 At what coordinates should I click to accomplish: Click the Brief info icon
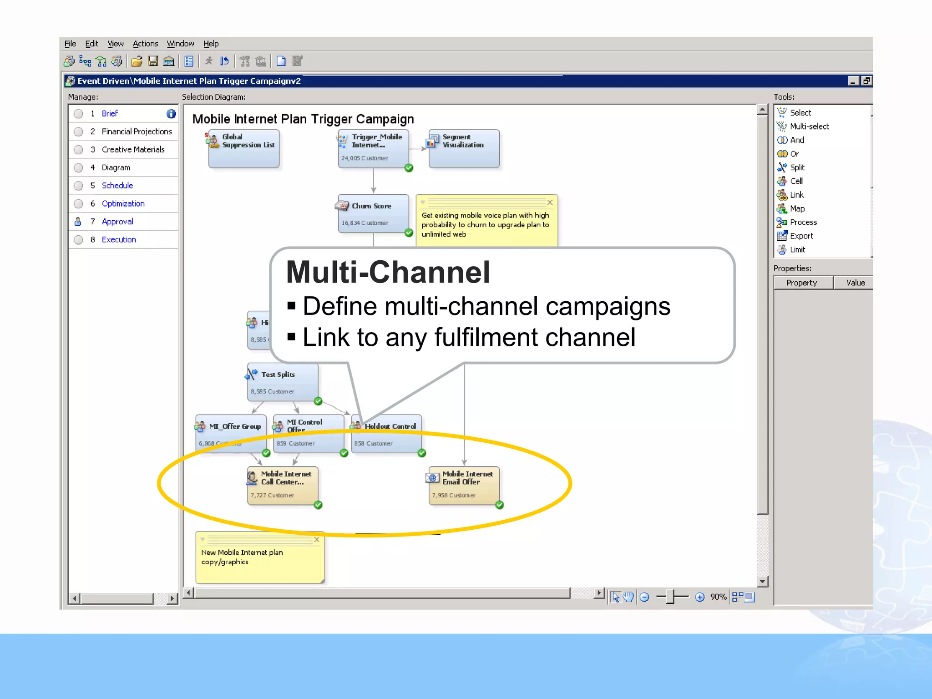pos(171,114)
